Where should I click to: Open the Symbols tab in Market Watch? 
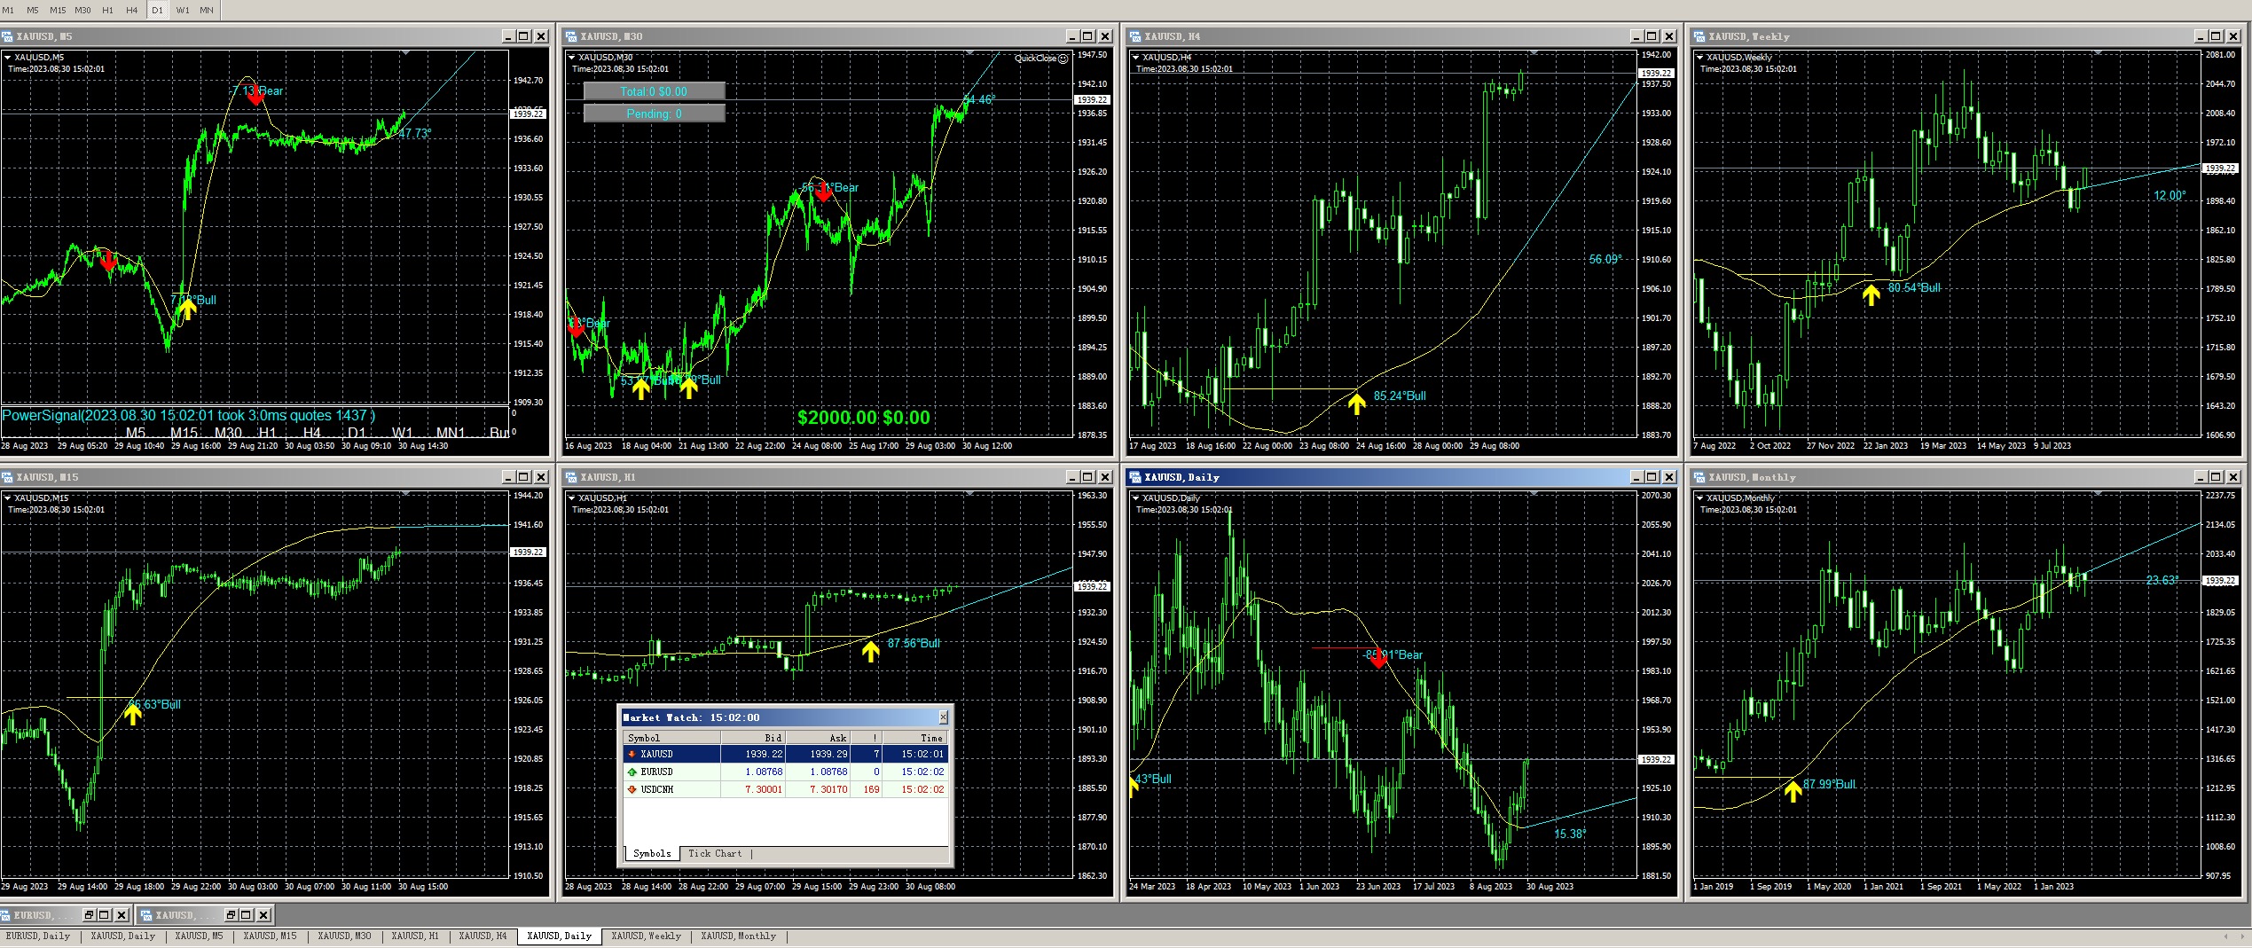tap(652, 854)
